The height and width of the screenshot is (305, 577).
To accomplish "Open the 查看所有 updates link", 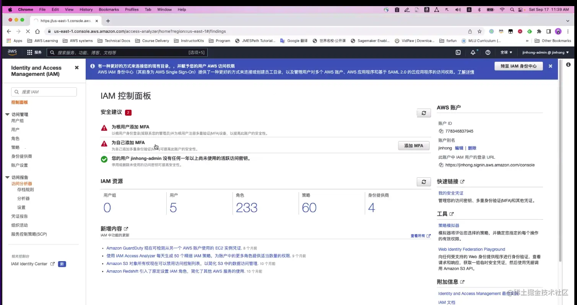I will [421, 236].
